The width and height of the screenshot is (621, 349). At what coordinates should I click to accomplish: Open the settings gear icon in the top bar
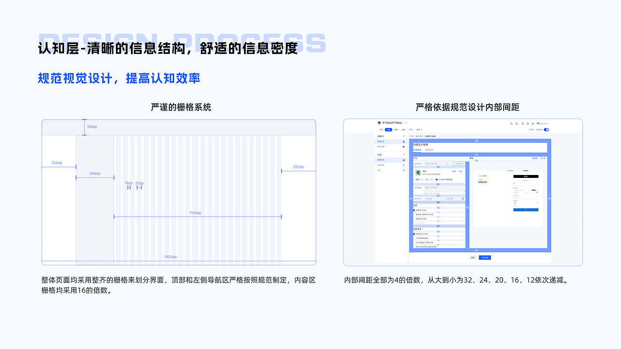533,124
